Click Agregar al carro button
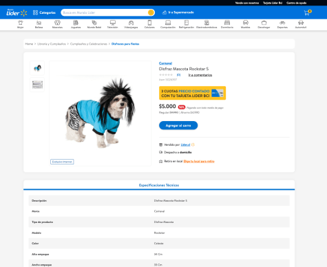Screen dimensions: 327x267 pos(178,125)
